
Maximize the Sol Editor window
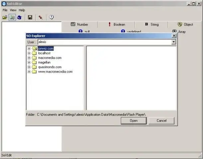coord(194,4)
